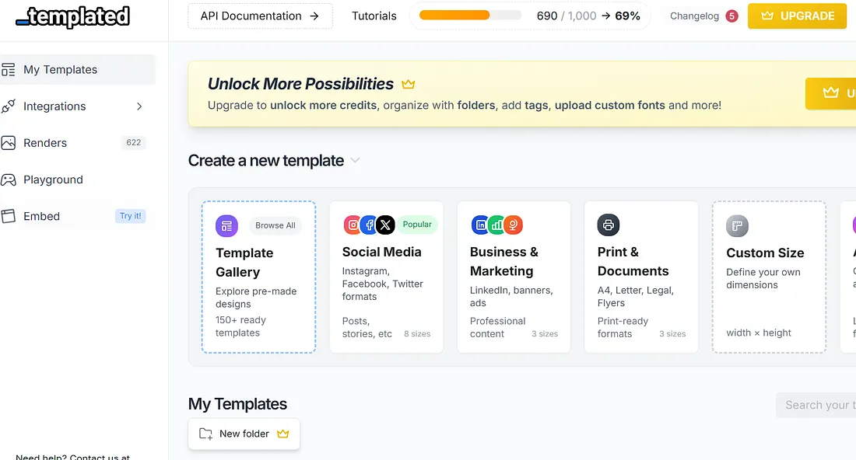Expand the Integrations menu chevron
This screenshot has width=856, height=460.
coord(139,106)
